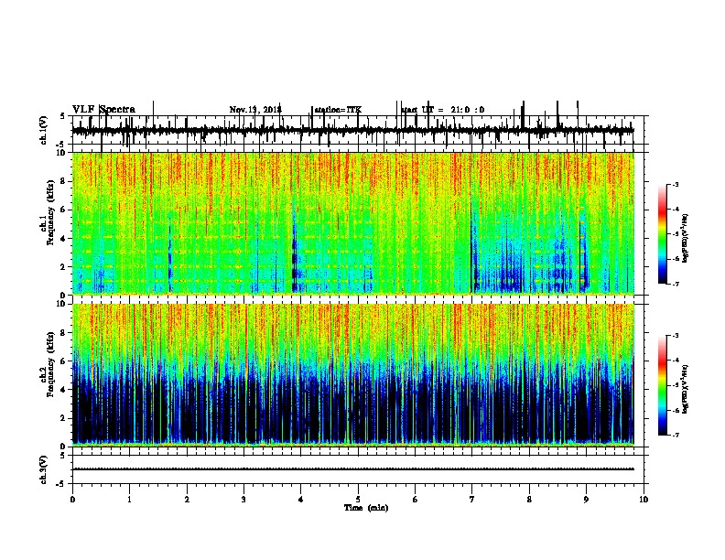Click the 'ch.3(V)' axis label
Image resolution: width=725 pixels, height=560 pixels.
point(44,470)
